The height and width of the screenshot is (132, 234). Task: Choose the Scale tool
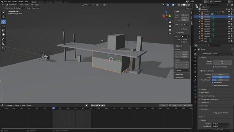(3, 30)
